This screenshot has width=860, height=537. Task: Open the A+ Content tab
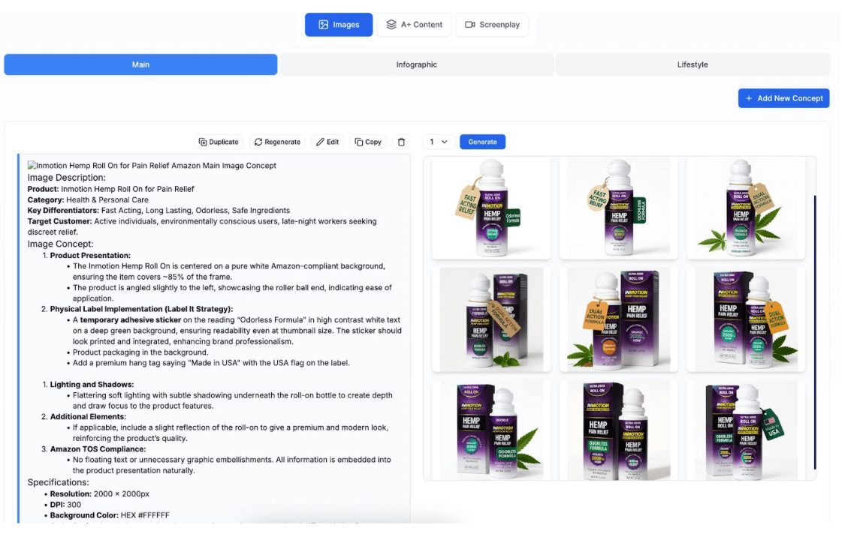(414, 25)
